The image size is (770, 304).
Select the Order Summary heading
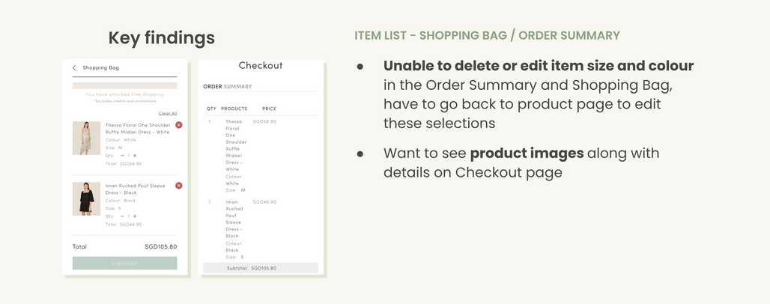(228, 87)
